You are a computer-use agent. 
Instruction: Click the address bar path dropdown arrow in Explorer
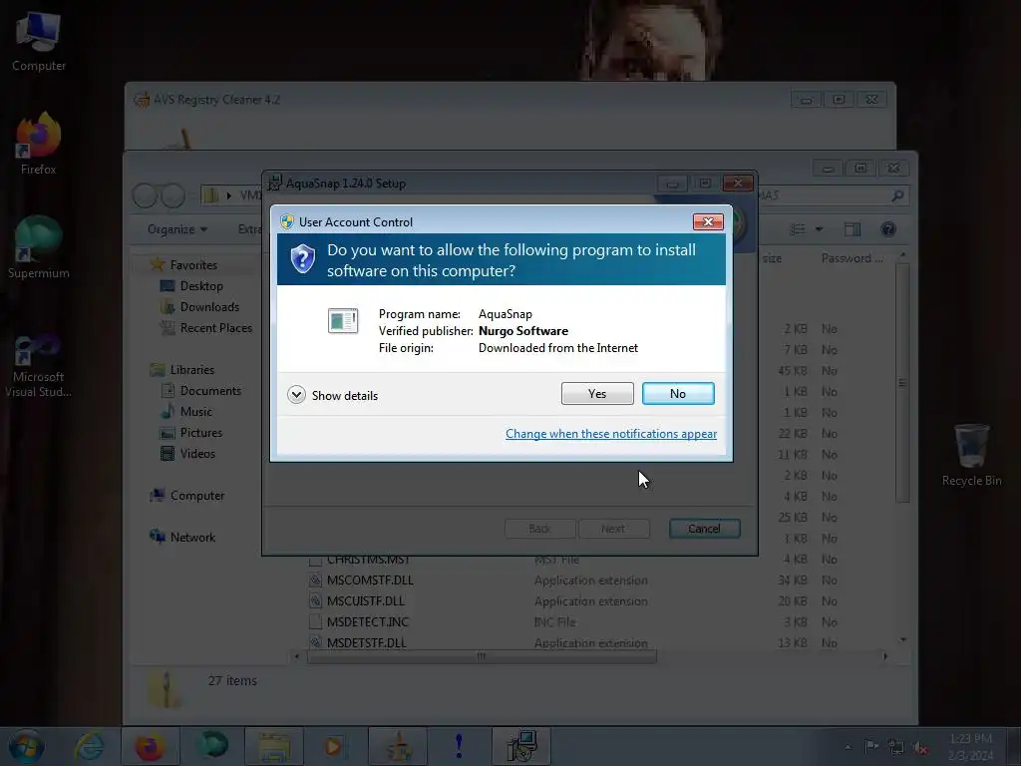(x=228, y=195)
